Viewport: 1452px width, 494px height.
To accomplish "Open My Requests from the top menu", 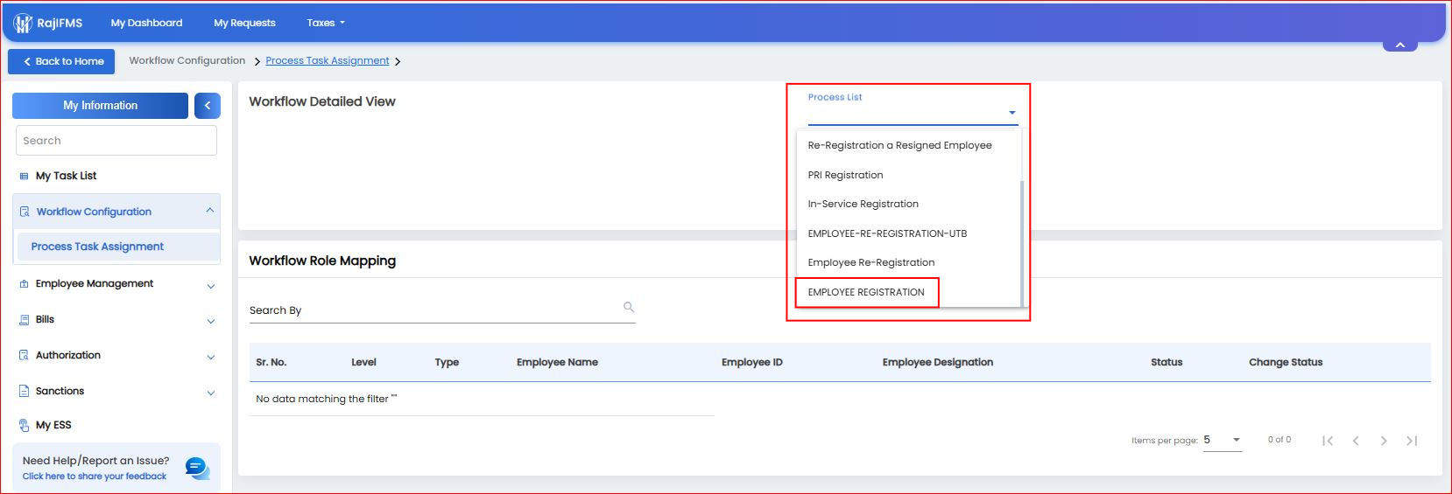I will (x=244, y=23).
